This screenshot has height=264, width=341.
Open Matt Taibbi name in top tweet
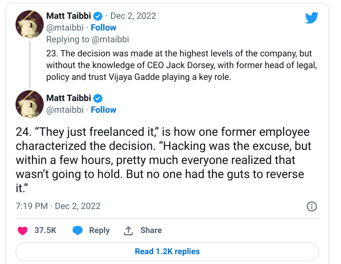pos(69,16)
